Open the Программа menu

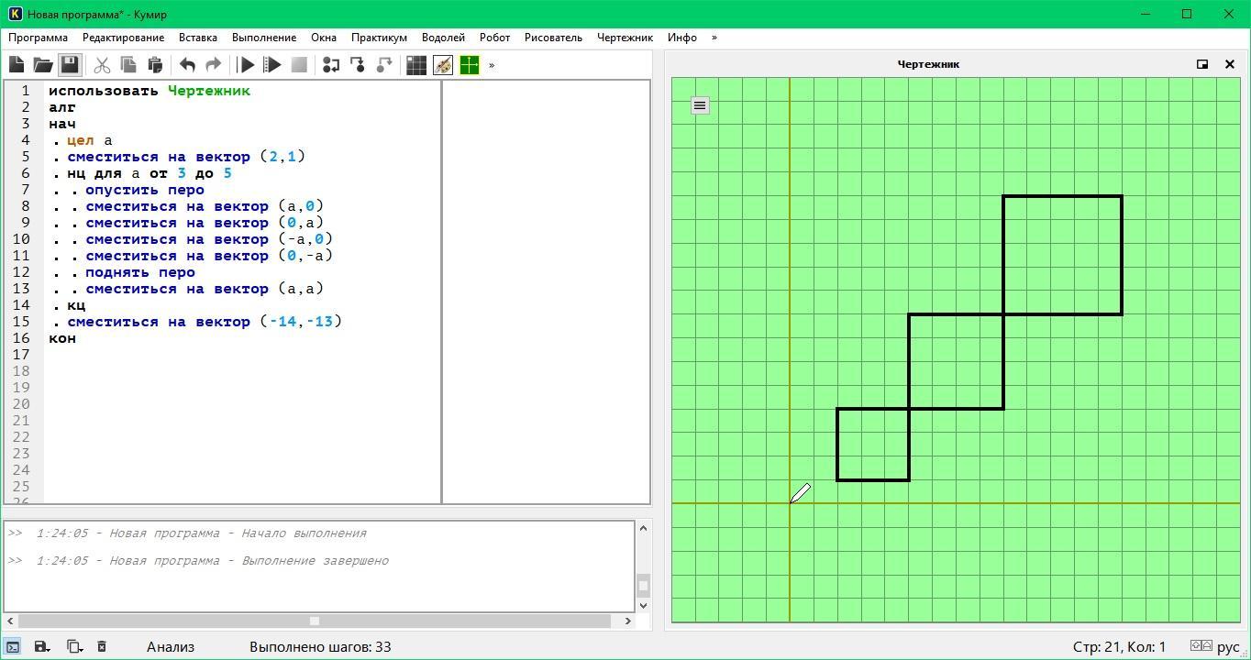pos(38,38)
